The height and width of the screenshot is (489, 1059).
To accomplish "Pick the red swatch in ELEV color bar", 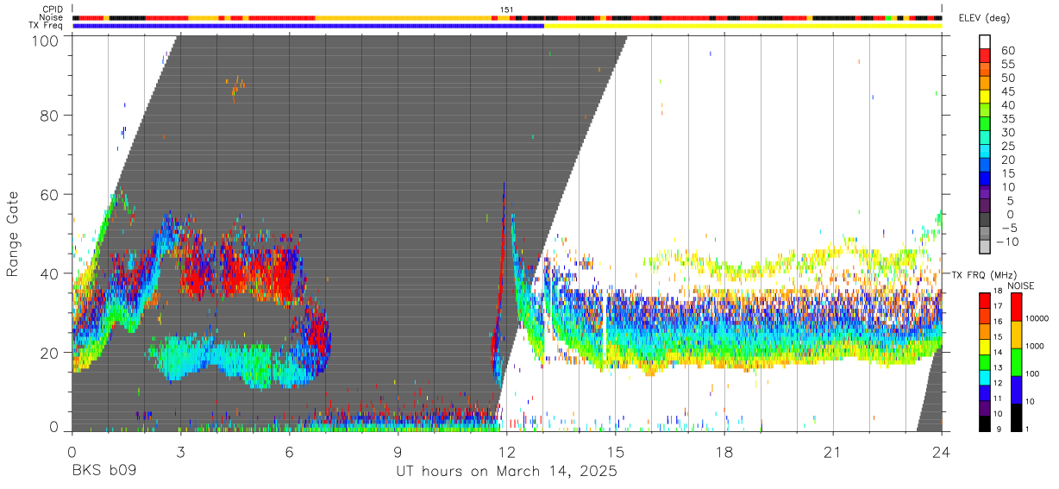I will point(985,55).
